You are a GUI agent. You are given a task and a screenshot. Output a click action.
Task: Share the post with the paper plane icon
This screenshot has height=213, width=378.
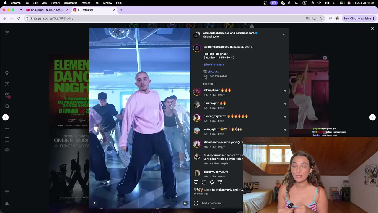(x=220, y=182)
